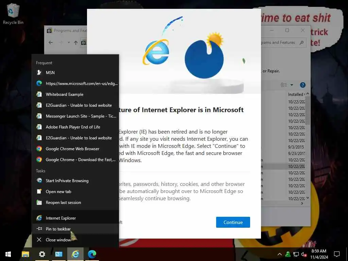Image resolution: width=348 pixels, height=261 pixels.
Task: Open File Explorer from the taskbar
Action: coord(25,254)
